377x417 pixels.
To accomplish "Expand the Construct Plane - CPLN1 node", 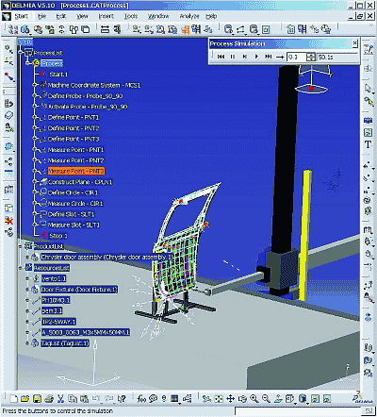I will point(35,182).
